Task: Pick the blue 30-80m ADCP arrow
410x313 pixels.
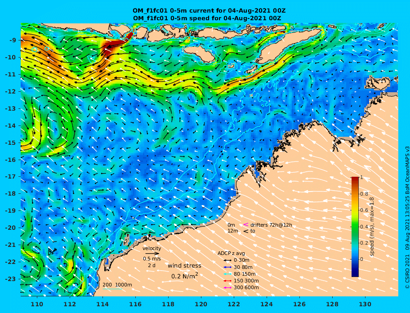Action: point(227,267)
